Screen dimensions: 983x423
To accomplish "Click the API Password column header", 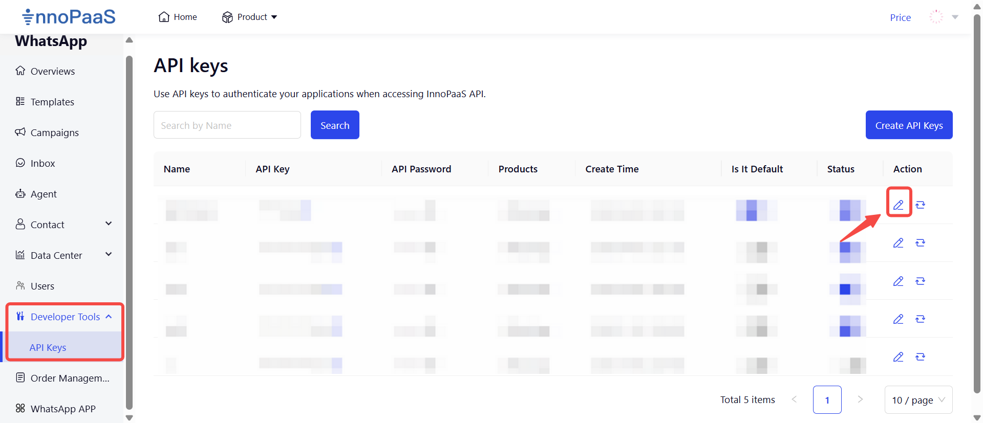I will coord(421,169).
